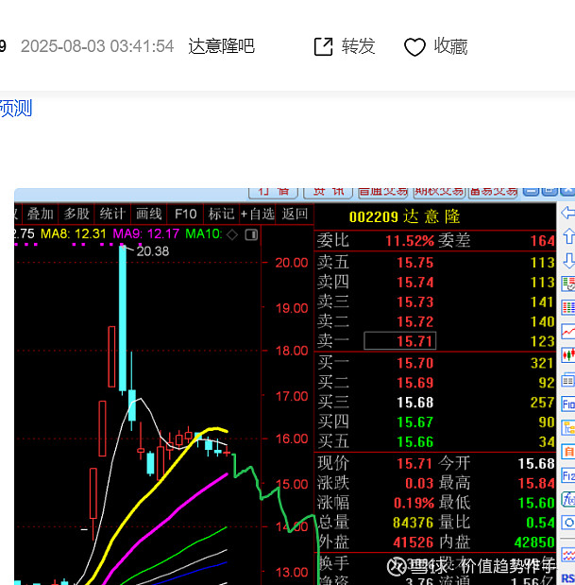This screenshot has height=585, width=575.
Task: Open the 预测 blue link
Action: coord(16,108)
